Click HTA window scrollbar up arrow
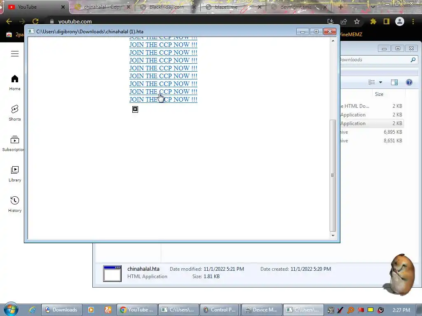This screenshot has width=422, height=316. click(x=333, y=41)
